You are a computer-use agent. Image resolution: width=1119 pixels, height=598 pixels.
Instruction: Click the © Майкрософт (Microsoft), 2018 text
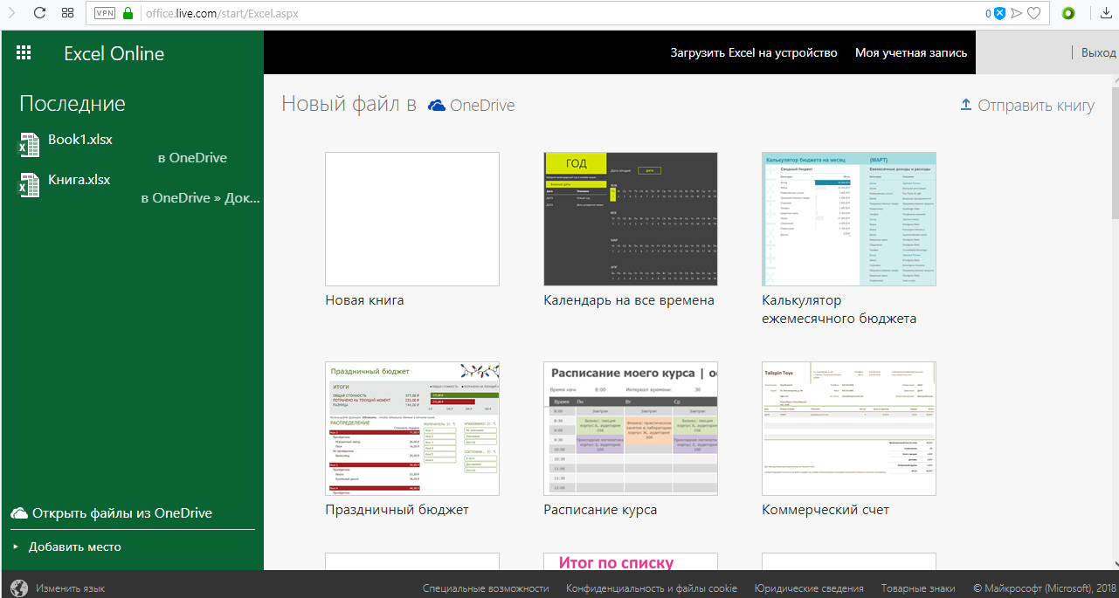pyautogui.click(x=1045, y=588)
